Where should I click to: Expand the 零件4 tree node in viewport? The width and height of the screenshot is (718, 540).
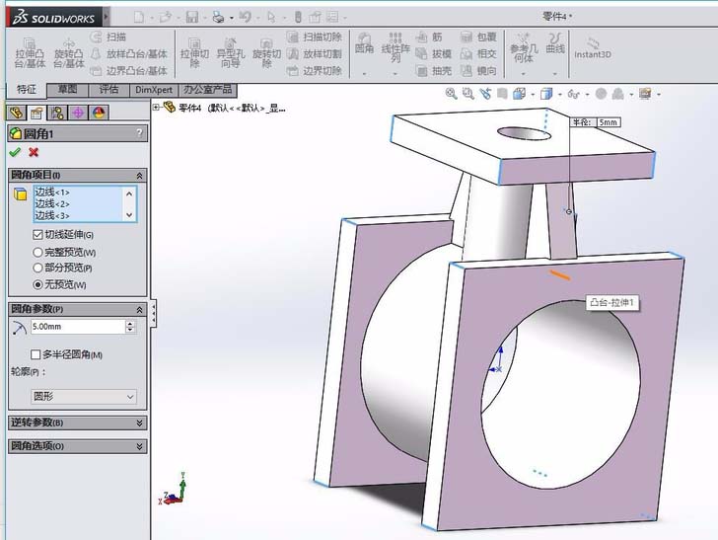156,108
